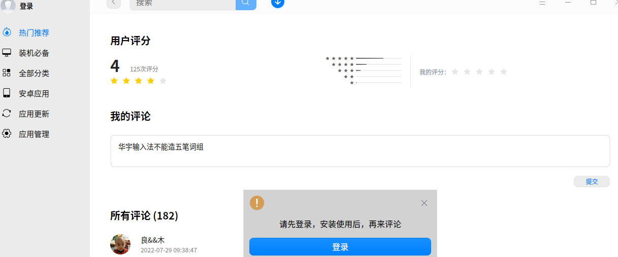The width and height of the screenshot is (618, 257).
Task: Click the 我的评论 comment text box
Action: [x=360, y=151]
